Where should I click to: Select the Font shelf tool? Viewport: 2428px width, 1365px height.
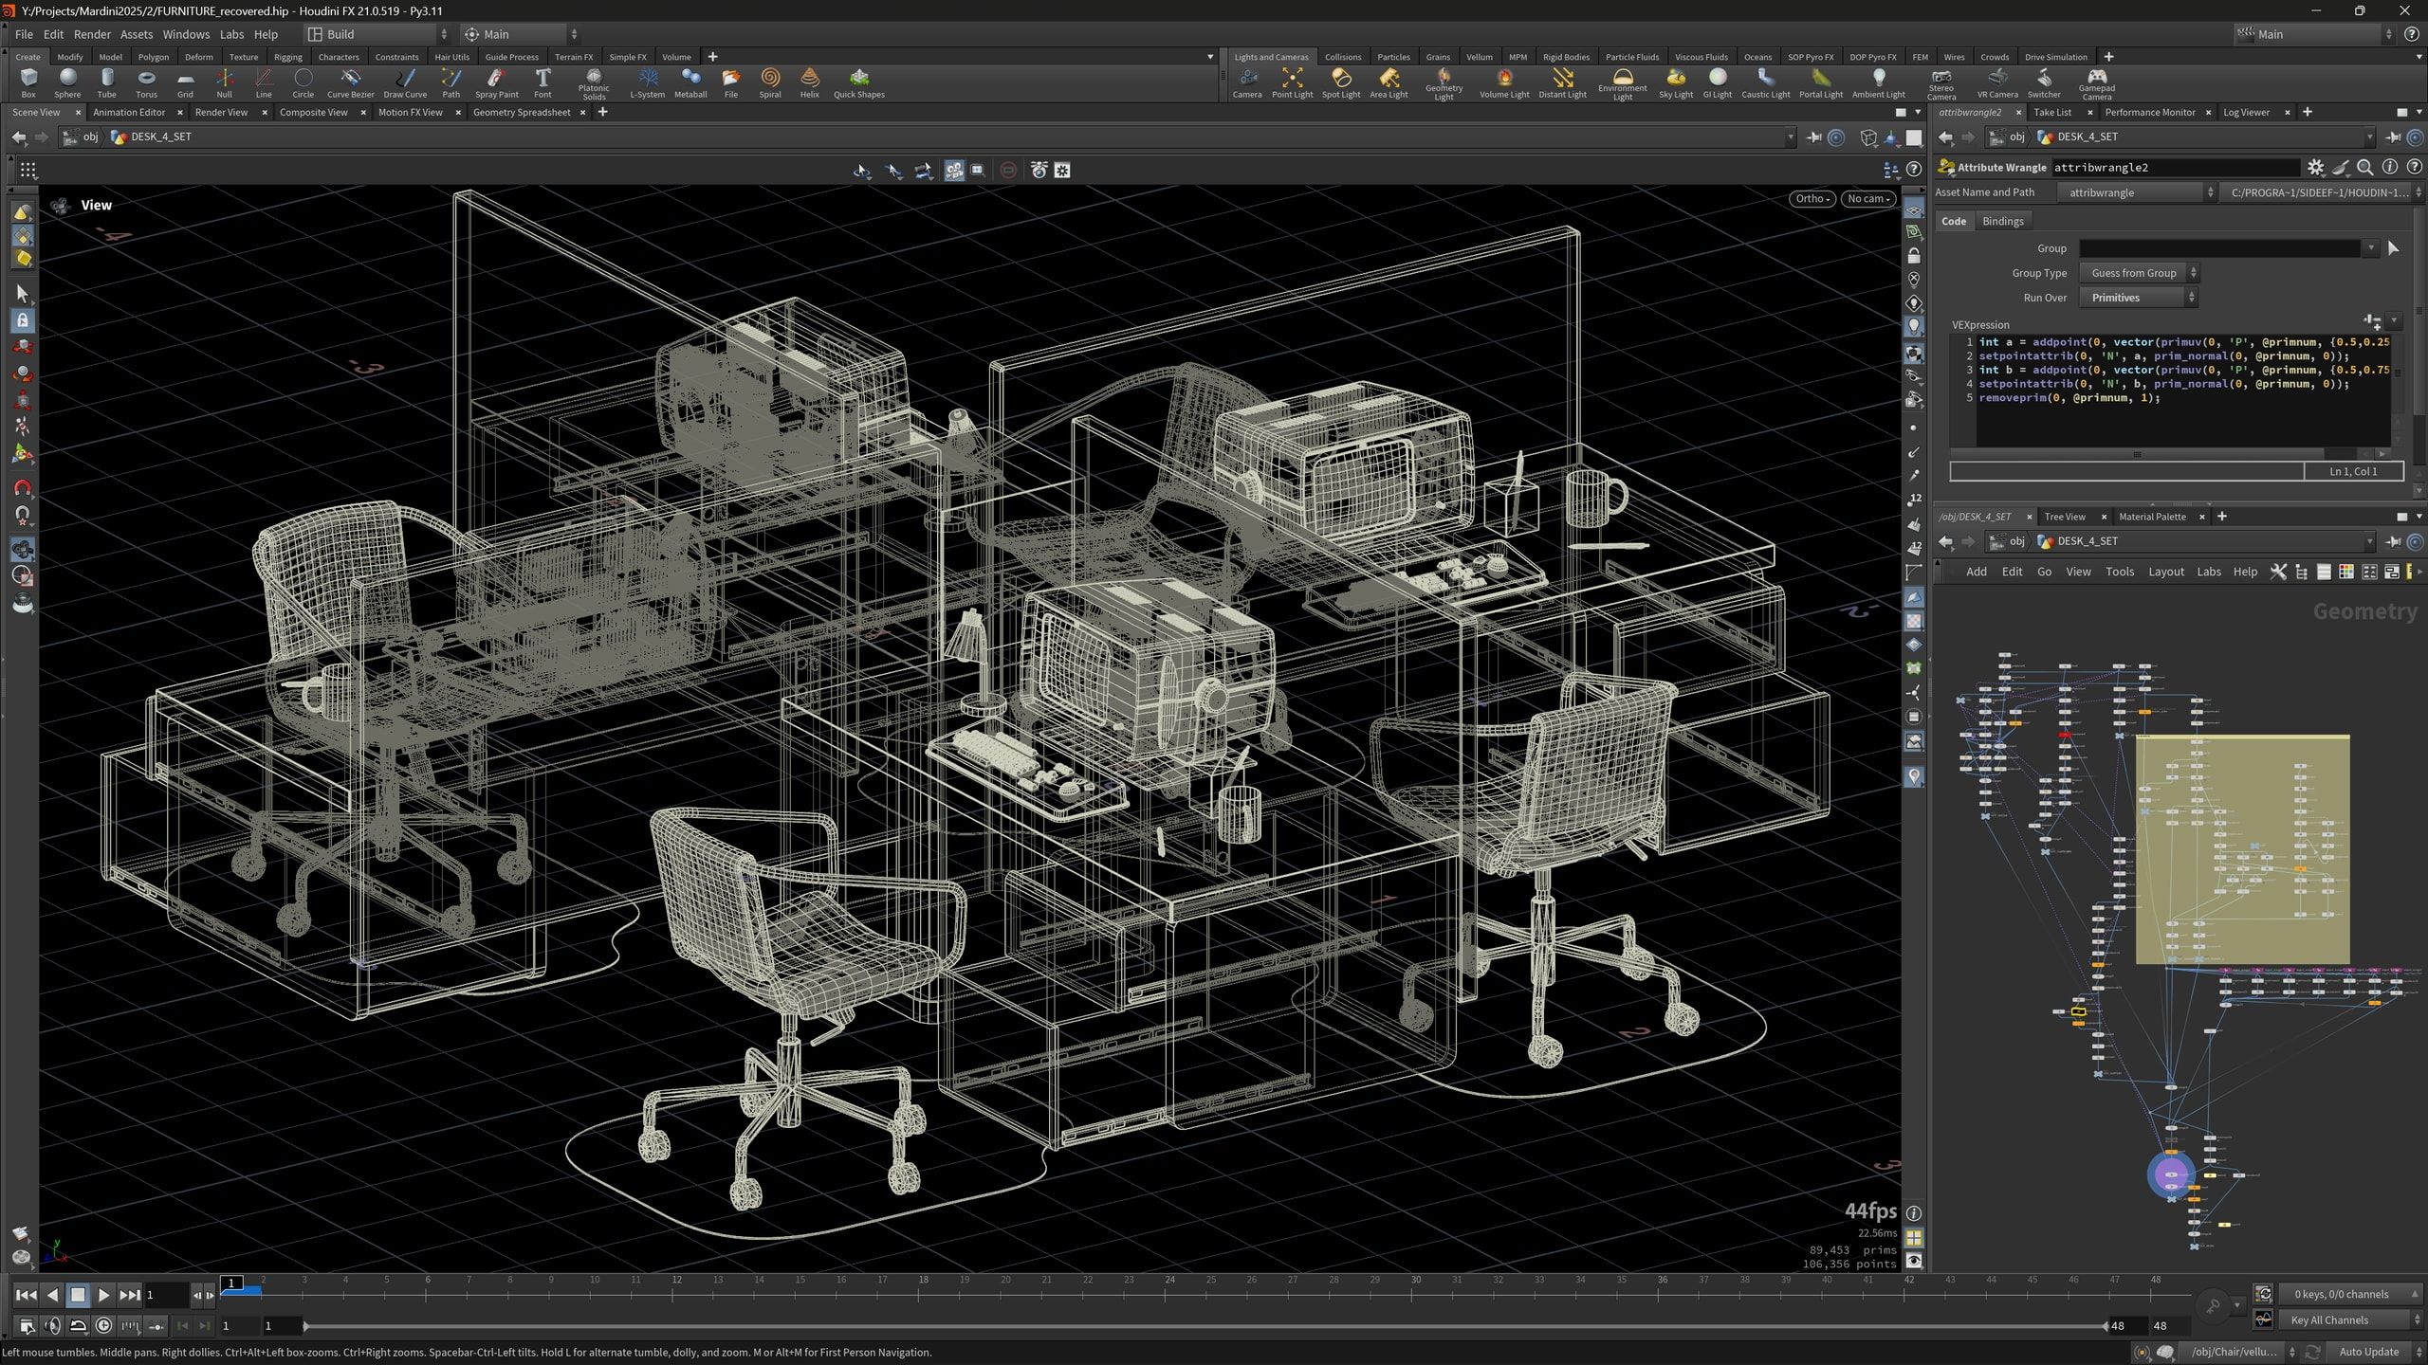(x=543, y=82)
